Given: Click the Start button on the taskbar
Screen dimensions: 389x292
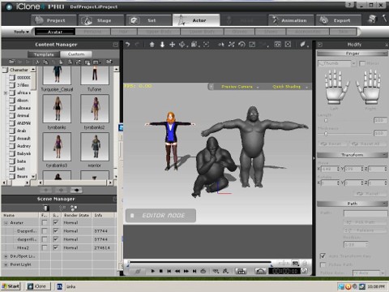Looking at the screenshot, I should click(x=11, y=286).
